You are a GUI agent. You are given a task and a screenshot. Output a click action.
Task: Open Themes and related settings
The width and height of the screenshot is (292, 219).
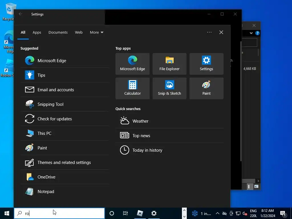point(64,162)
